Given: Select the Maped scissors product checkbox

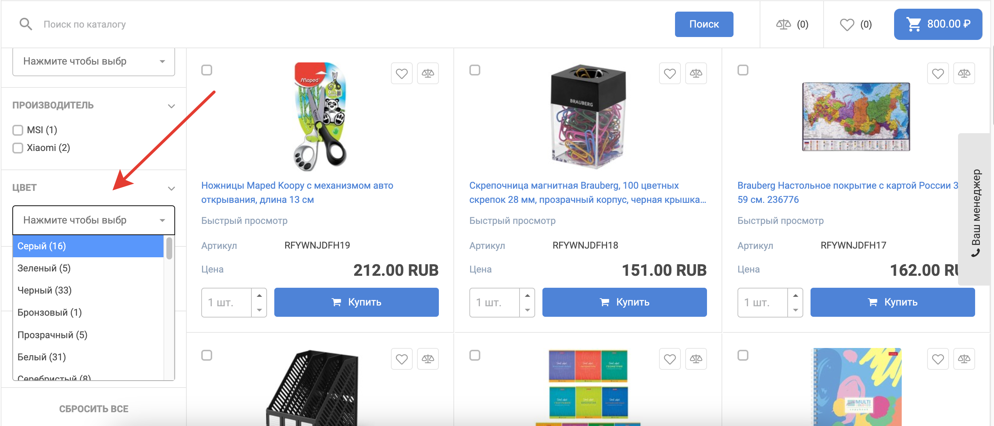Looking at the screenshot, I should pyautogui.click(x=207, y=70).
